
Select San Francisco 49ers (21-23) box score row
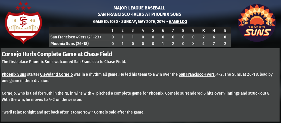pyautogui.click(x=75, y=37)
